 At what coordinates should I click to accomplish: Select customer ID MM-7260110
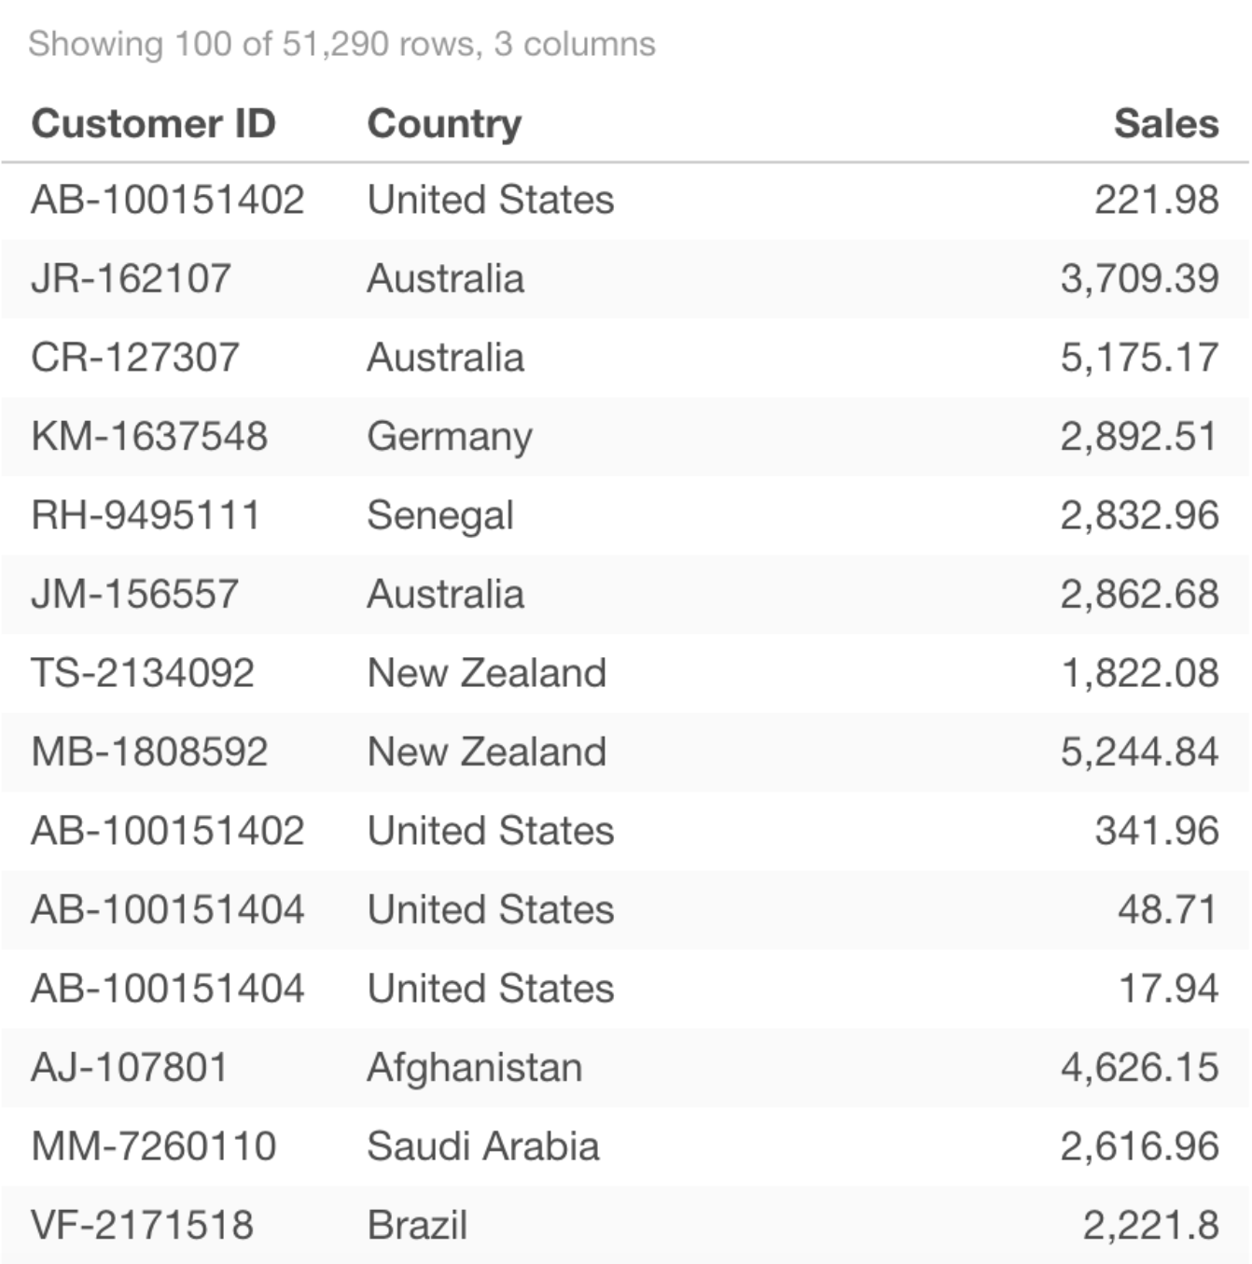tap(153, 1146)
